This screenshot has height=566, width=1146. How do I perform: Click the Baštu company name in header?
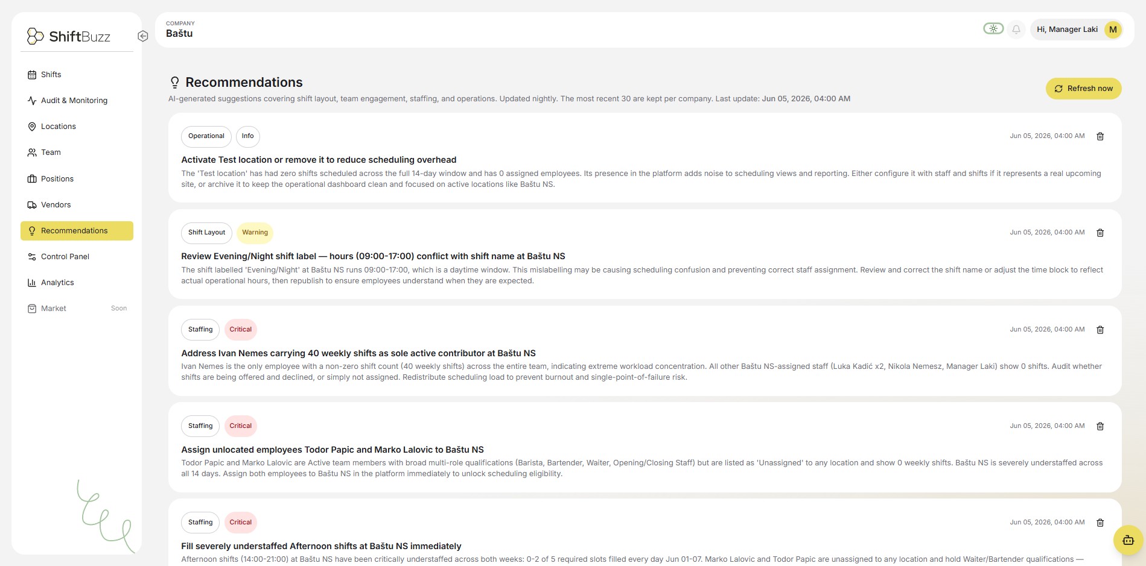point(179,34)
